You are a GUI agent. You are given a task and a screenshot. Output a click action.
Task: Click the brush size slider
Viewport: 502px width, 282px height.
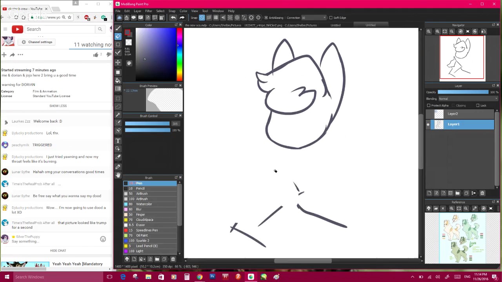pos(147,124)
